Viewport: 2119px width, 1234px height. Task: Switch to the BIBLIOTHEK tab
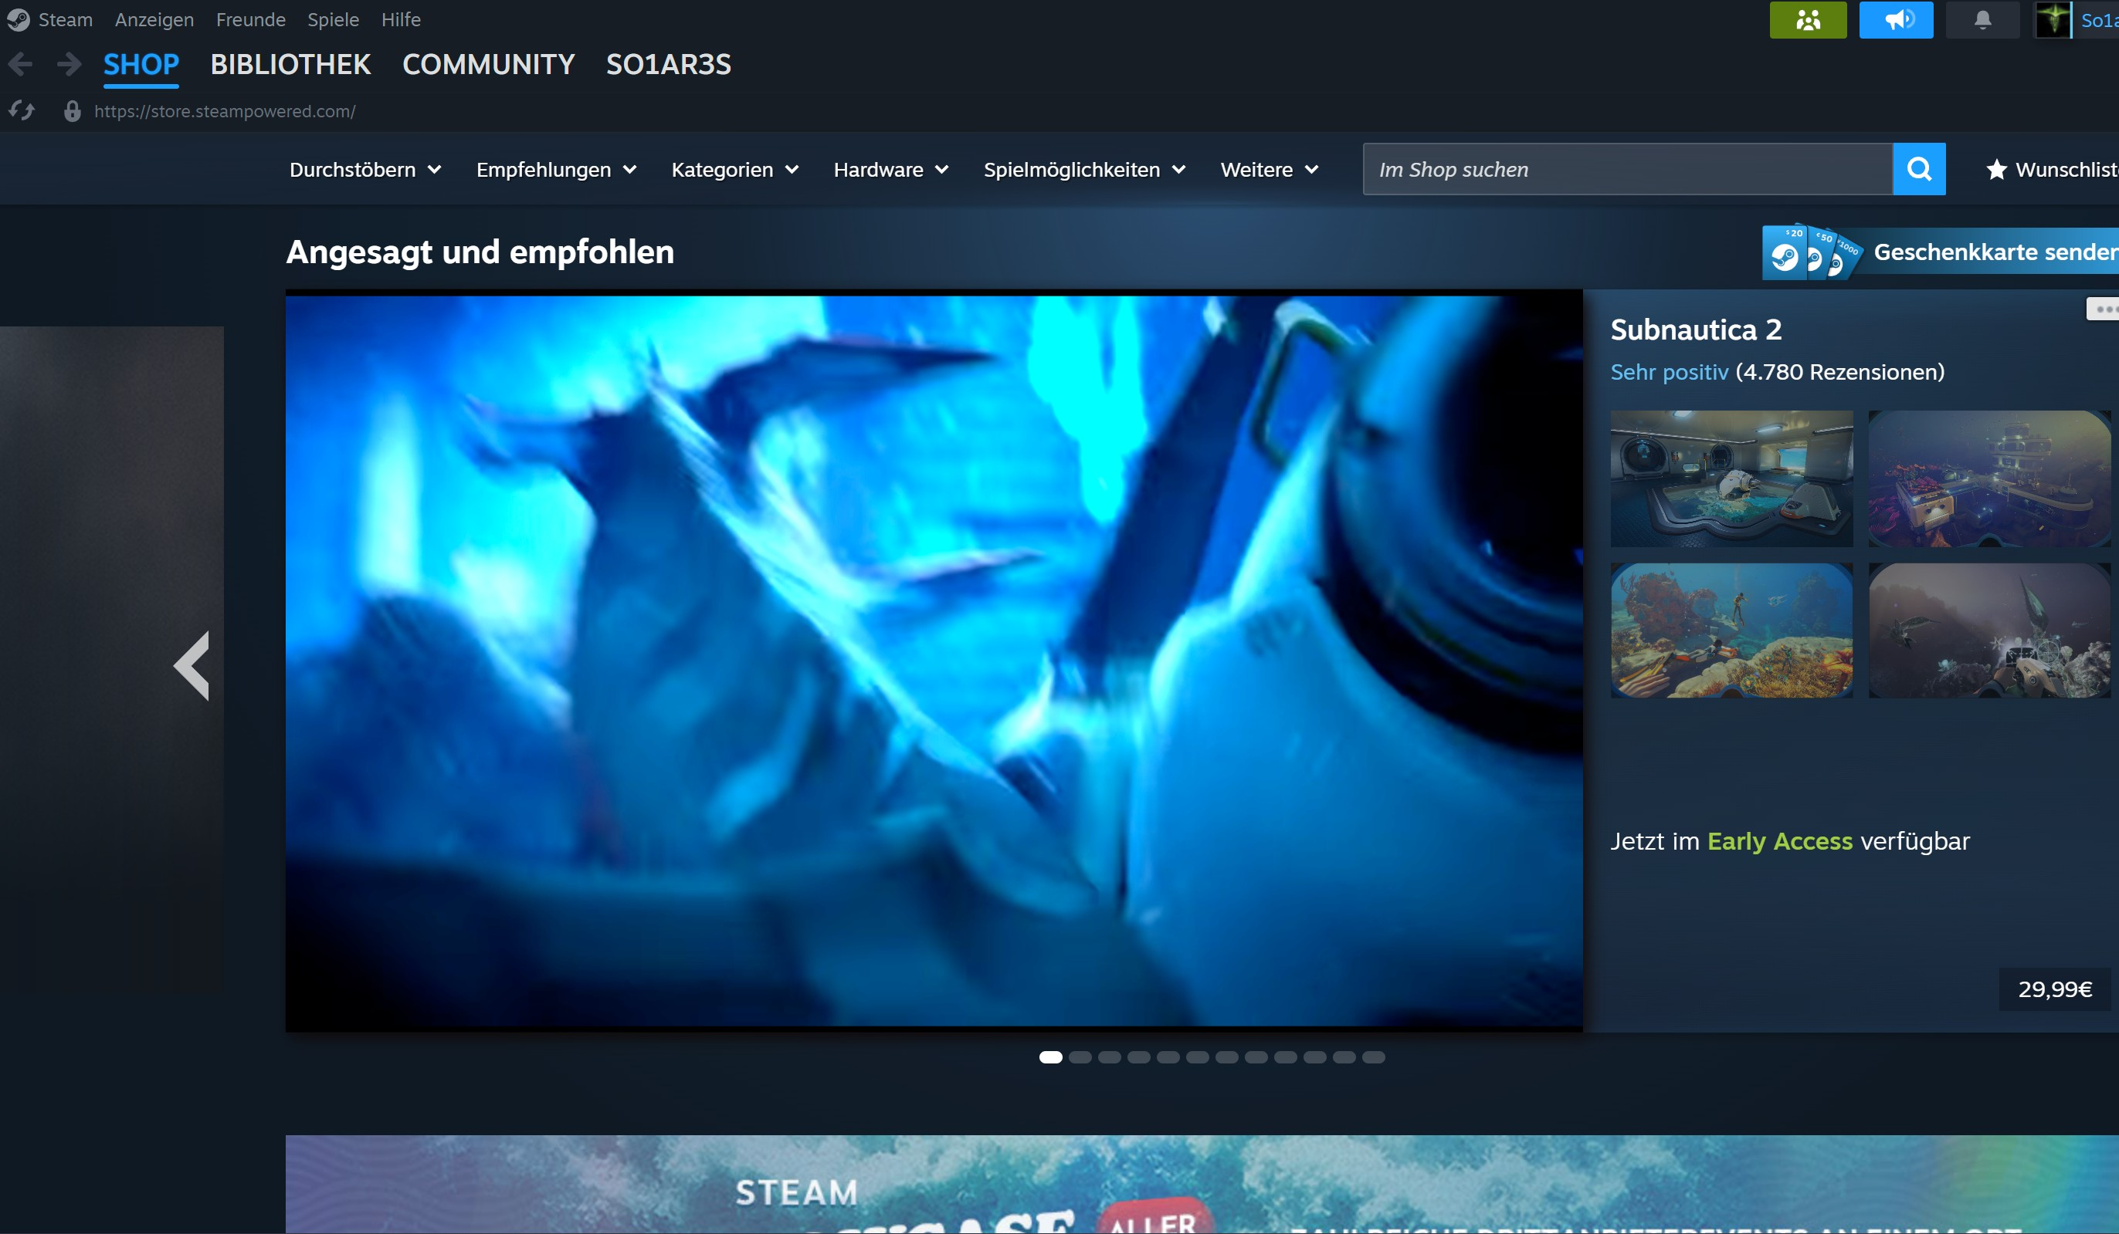pos(290,65)
